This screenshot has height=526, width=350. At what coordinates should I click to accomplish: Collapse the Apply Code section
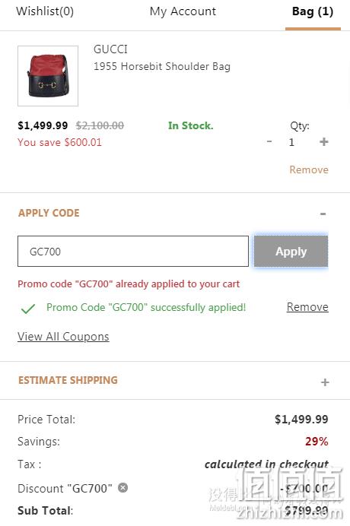[323, 214]
